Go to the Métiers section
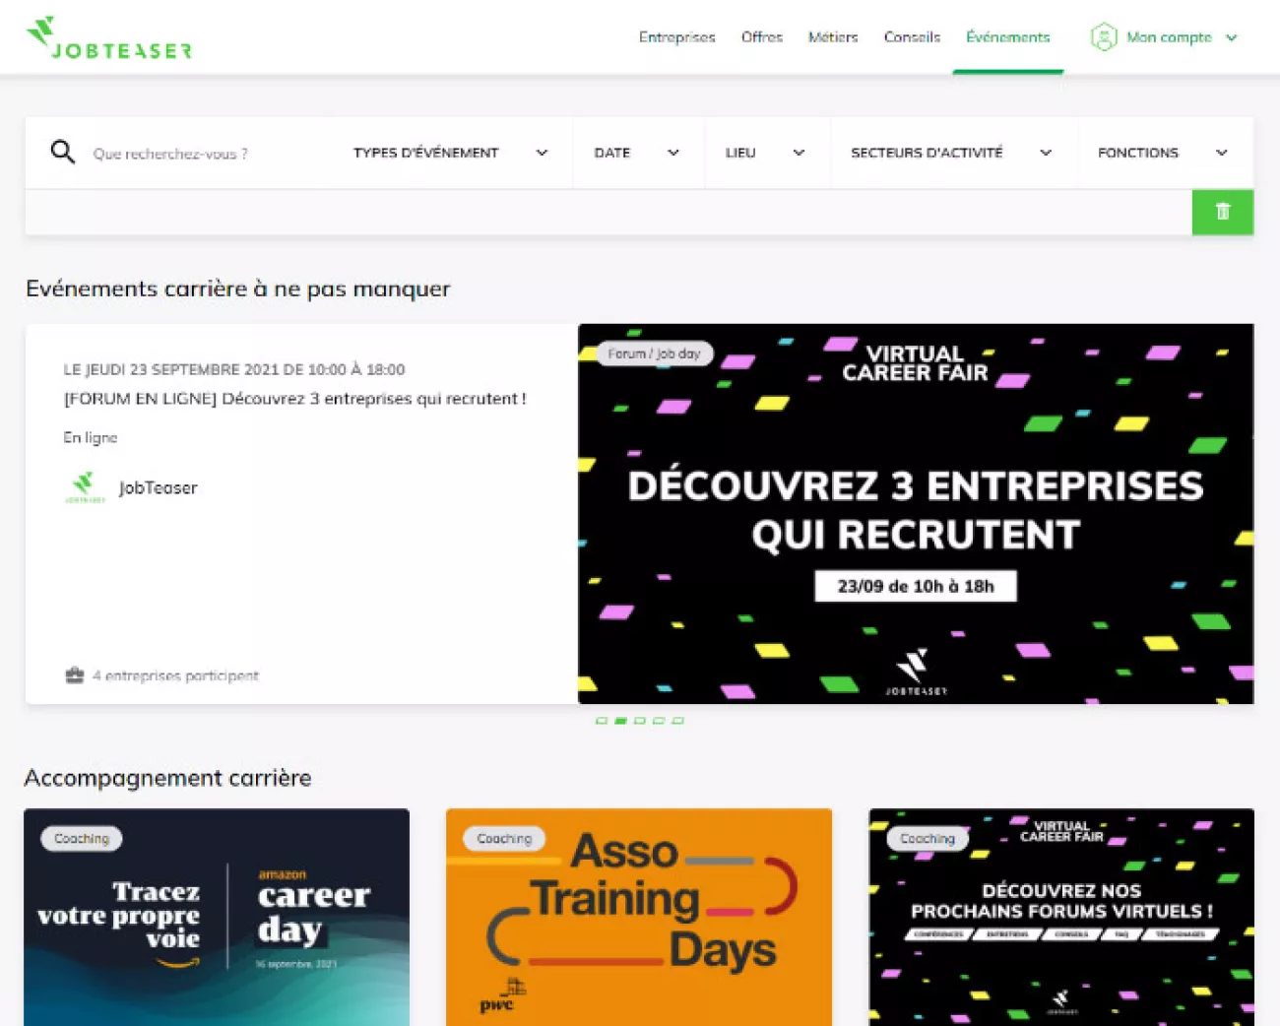 [833, 37]
